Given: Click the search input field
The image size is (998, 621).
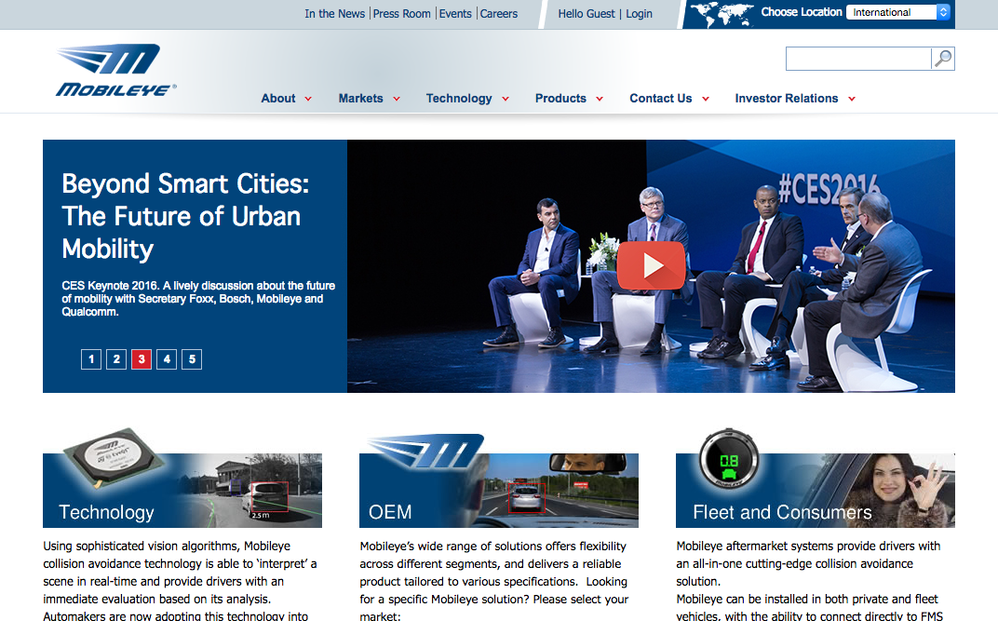Looking at the screenshot, I should (x=858, y=59).
